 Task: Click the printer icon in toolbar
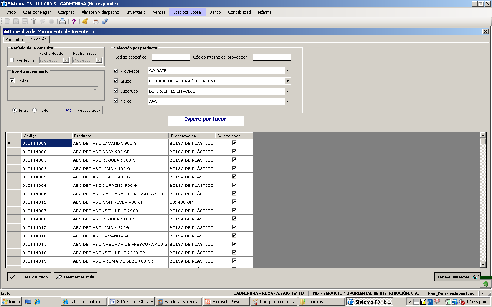63,21
